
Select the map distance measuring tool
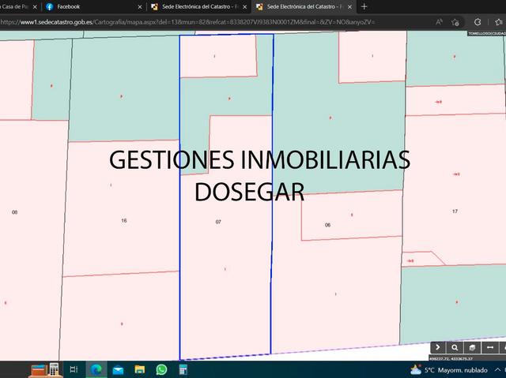click(489, 347)
